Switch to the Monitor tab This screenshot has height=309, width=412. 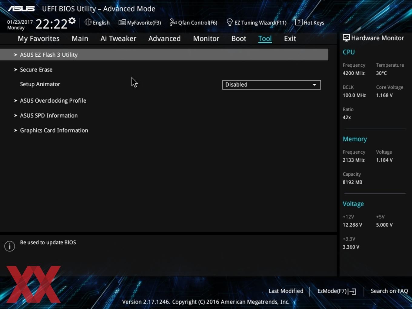point(206,38)
